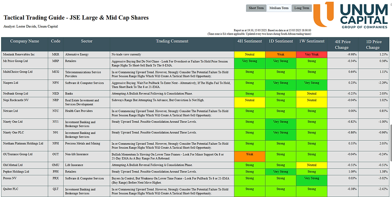Click the Tactical Trading Guide page title
The width and height of the screenshot is (392, 197).
coord(76,18)
